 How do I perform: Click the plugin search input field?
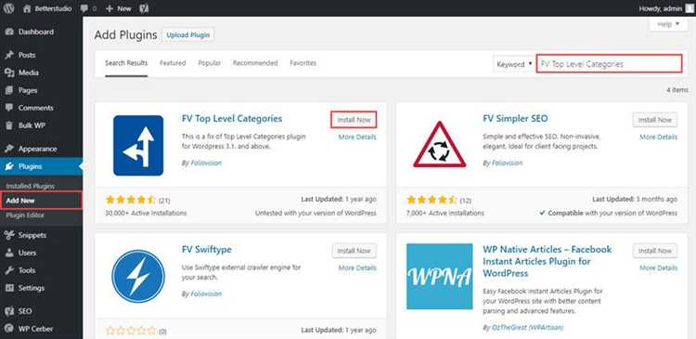609,64
